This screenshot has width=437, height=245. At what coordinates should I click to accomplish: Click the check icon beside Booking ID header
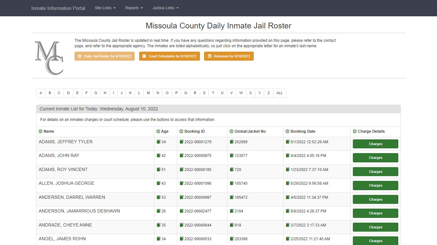click(x=181, y=131)
